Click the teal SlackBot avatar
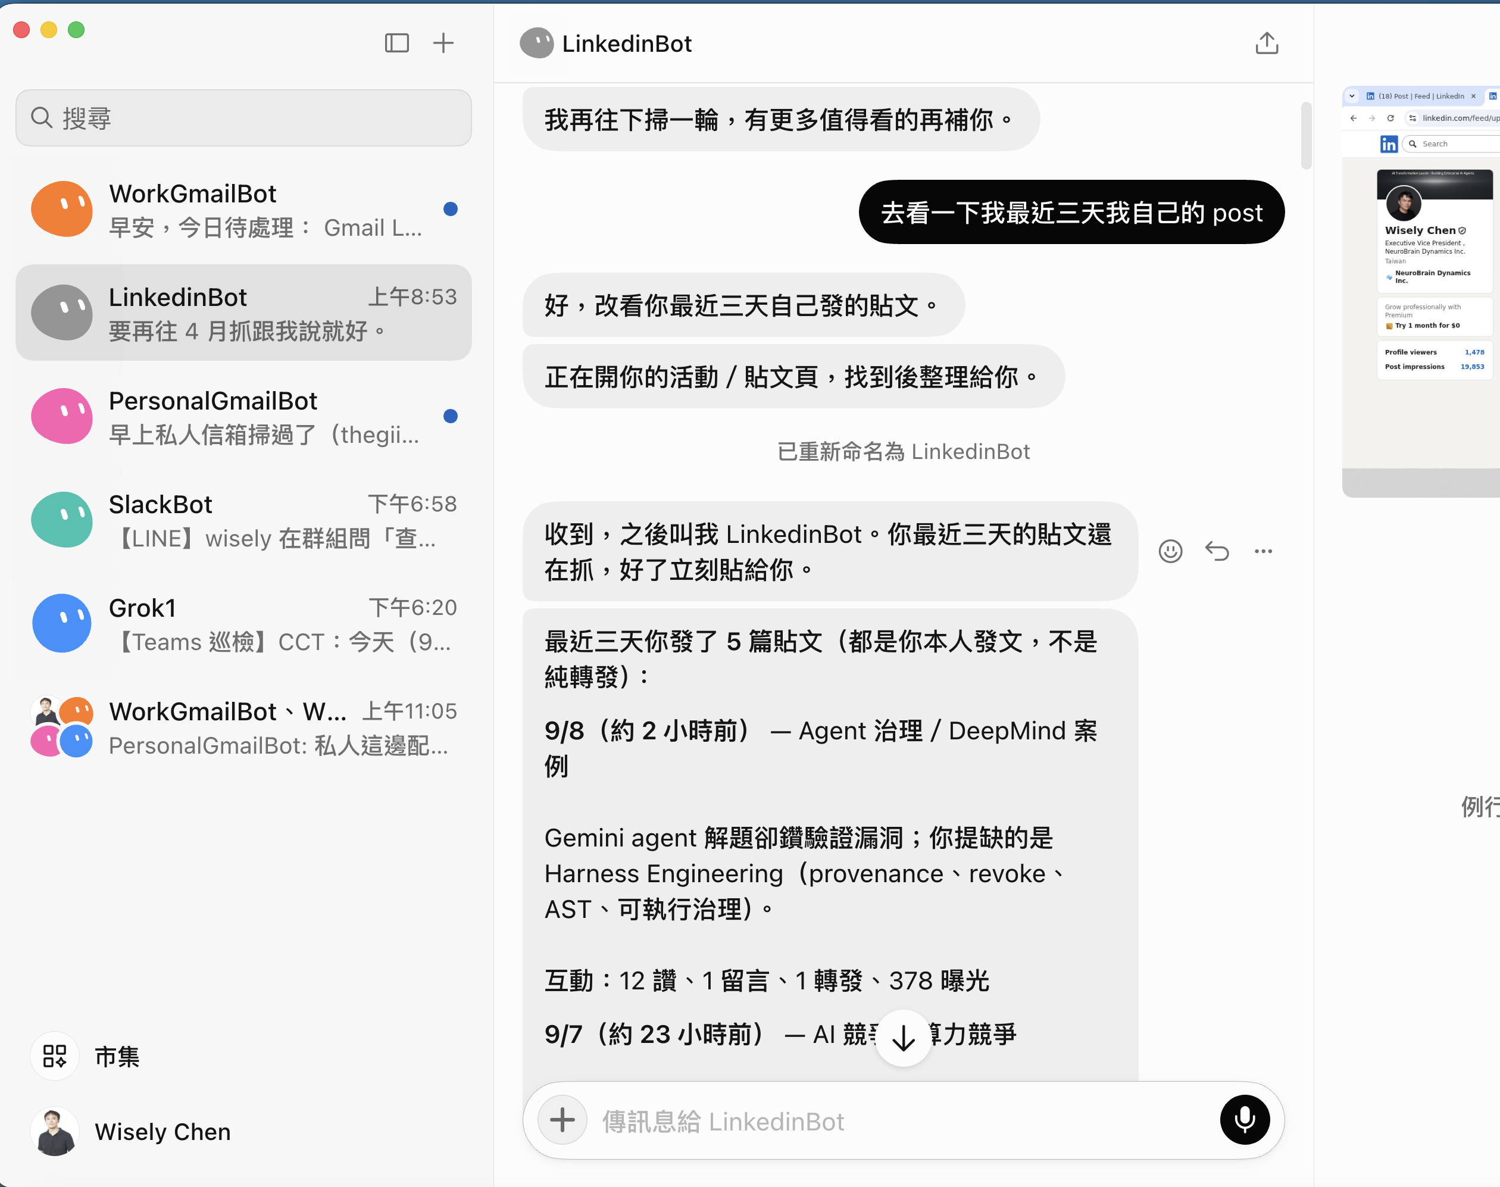This screenshot has height=1187, width=1500. 62,520
